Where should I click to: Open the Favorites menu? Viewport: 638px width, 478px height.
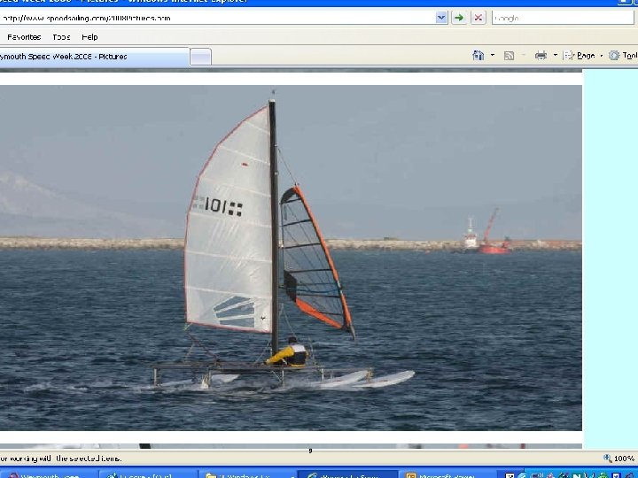tap(24, 37)
